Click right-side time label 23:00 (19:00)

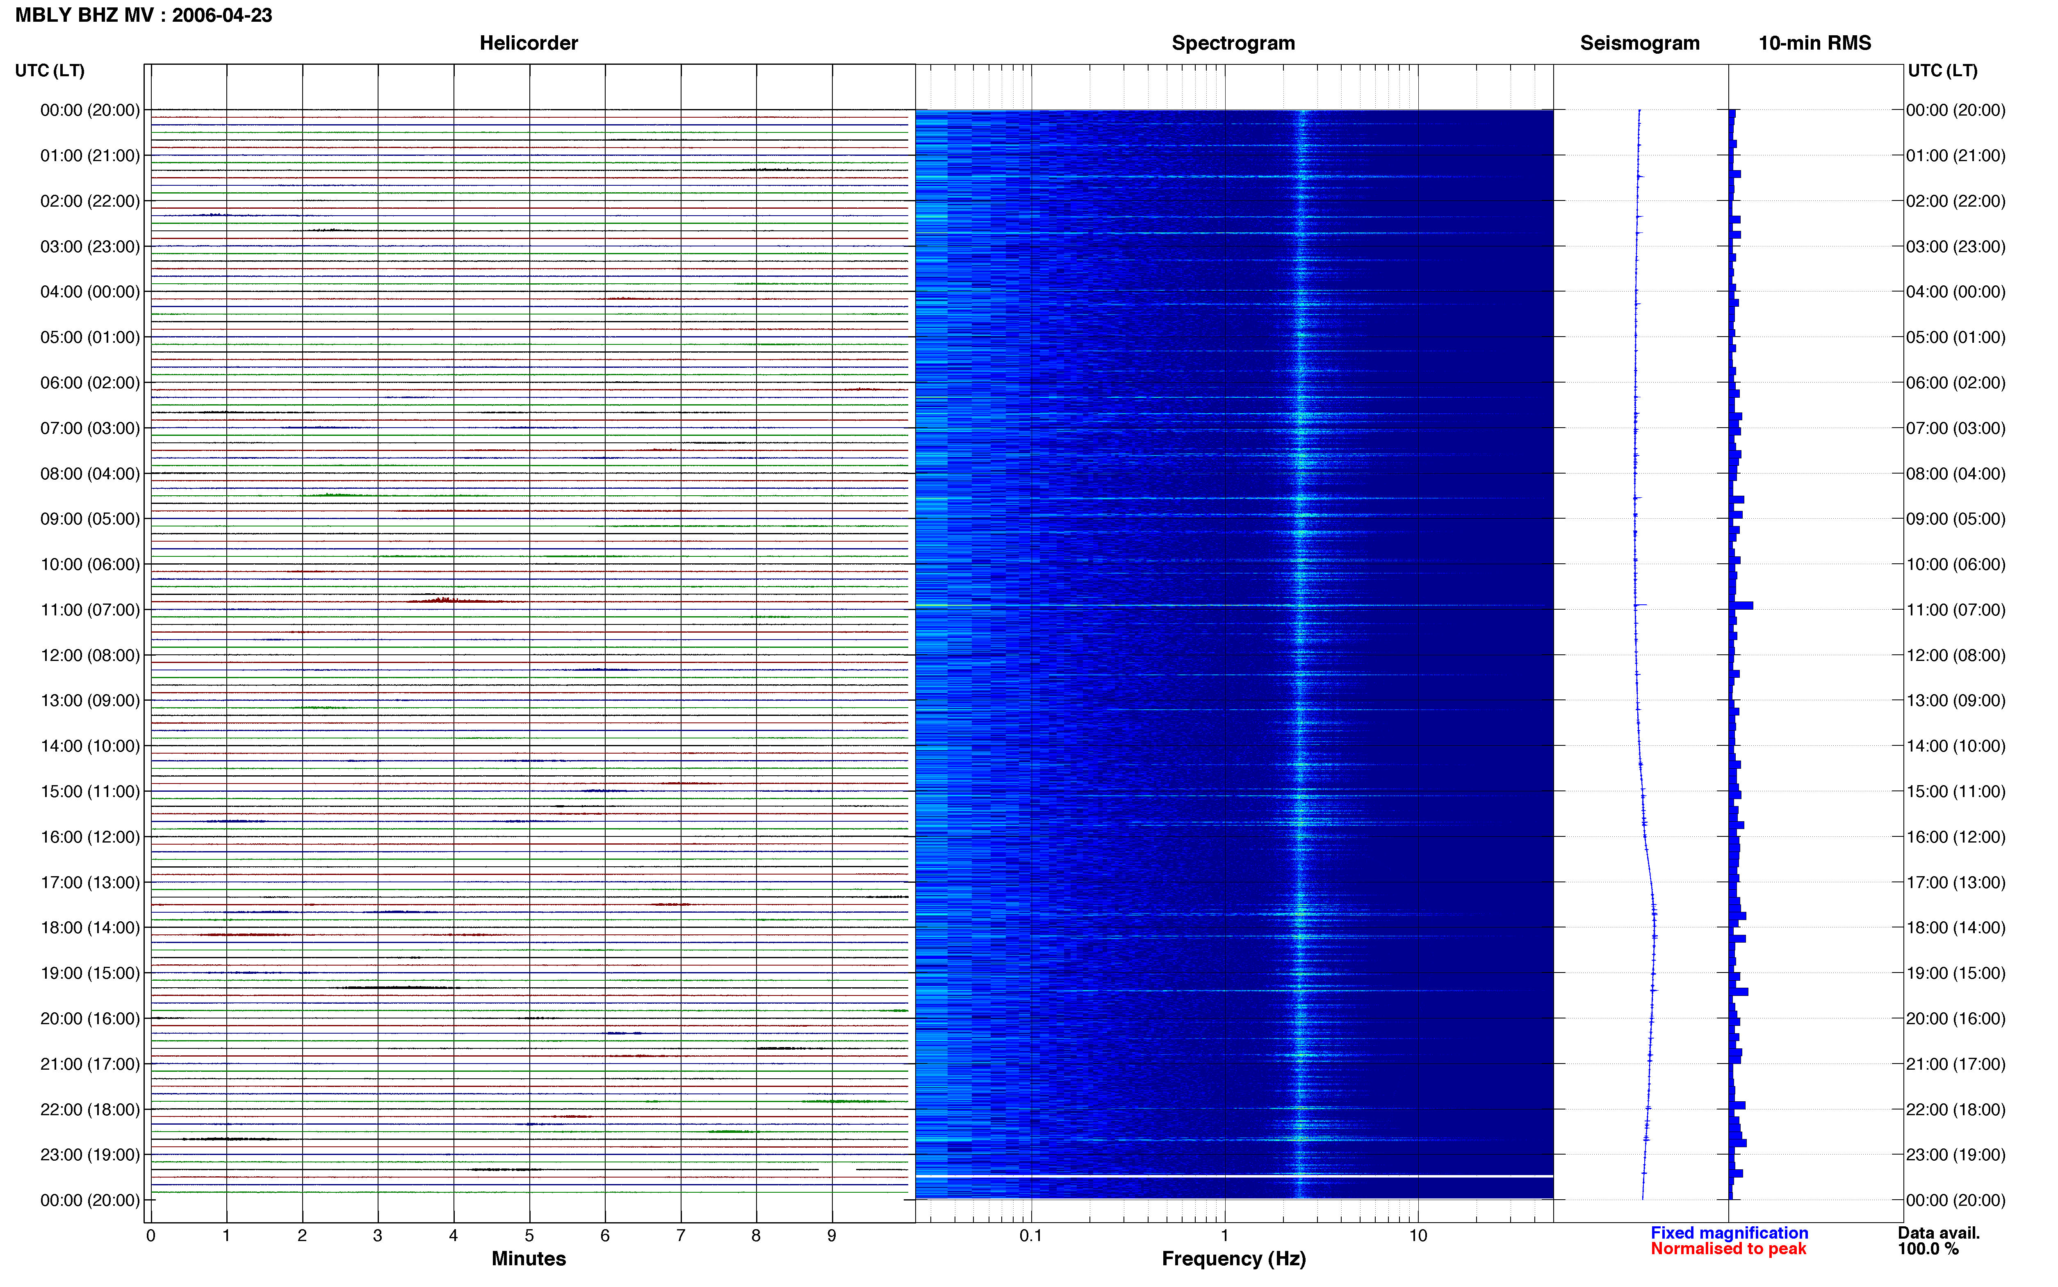(1955, 1154)
